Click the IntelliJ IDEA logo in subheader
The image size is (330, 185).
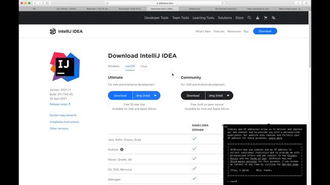[66, 31]
